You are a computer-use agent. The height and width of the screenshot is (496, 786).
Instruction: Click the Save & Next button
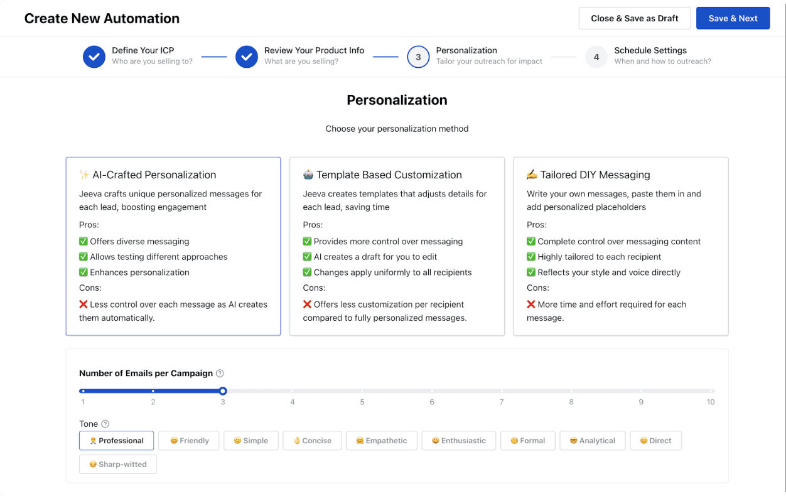pos(733,18)
